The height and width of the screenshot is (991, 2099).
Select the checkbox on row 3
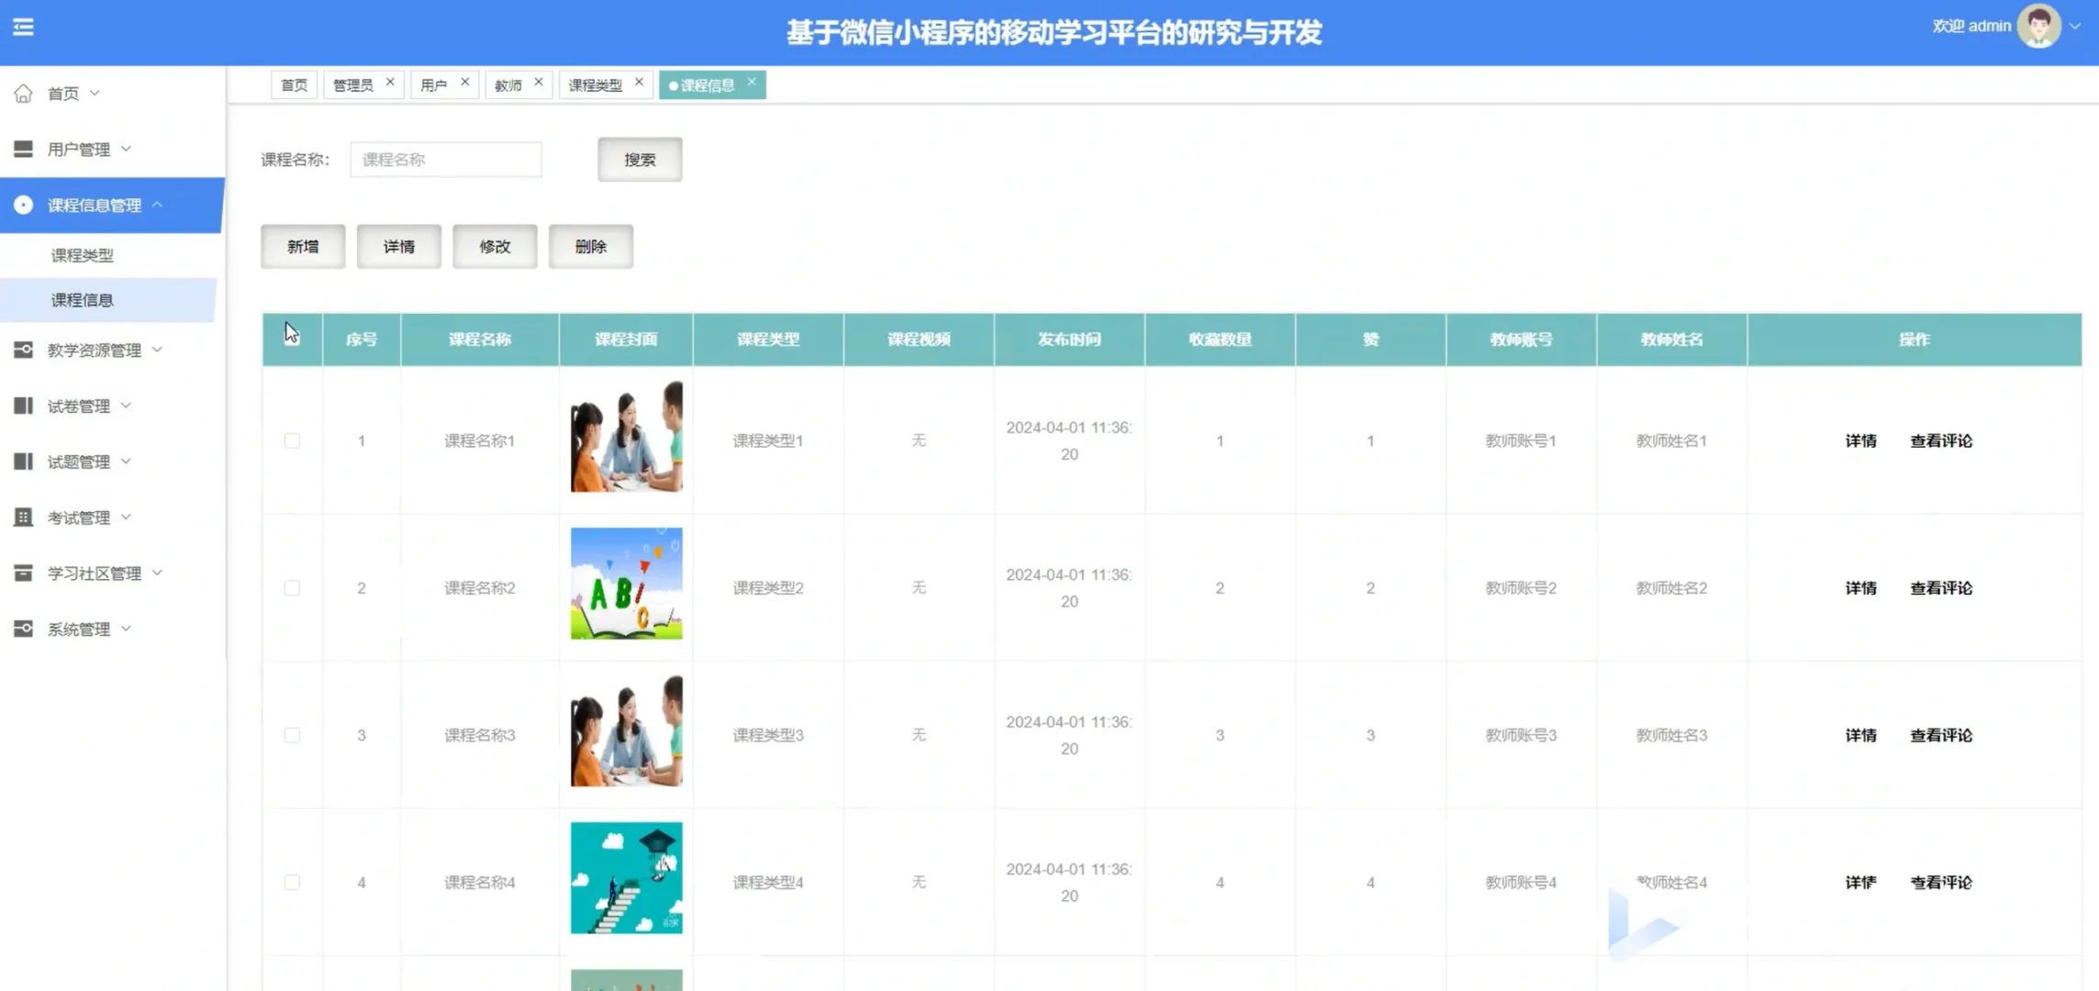pyautogui.click(x=292, y=735)
